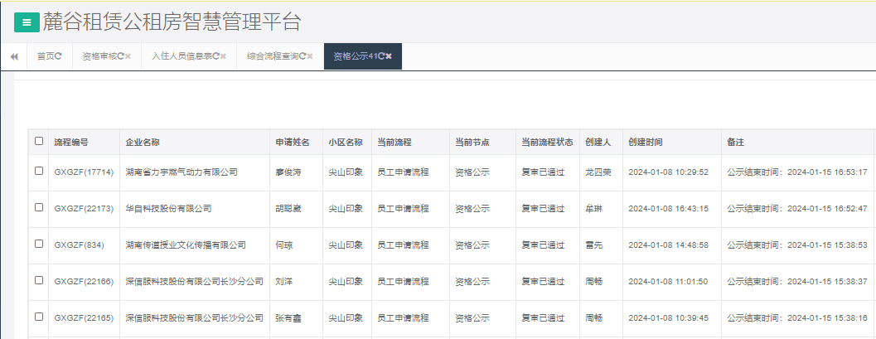Image resolution: width=876 pixels, height=339 pixels.
Task: Tick the select-all checkbox in table header
Action: click(39, 141)
